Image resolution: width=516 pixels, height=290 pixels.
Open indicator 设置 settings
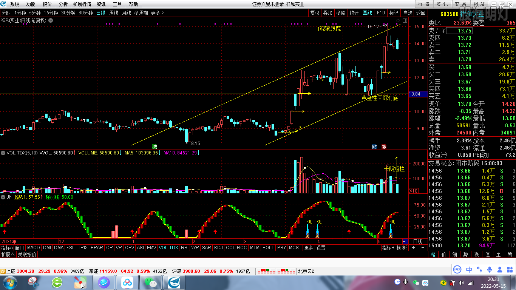(321, 248)
